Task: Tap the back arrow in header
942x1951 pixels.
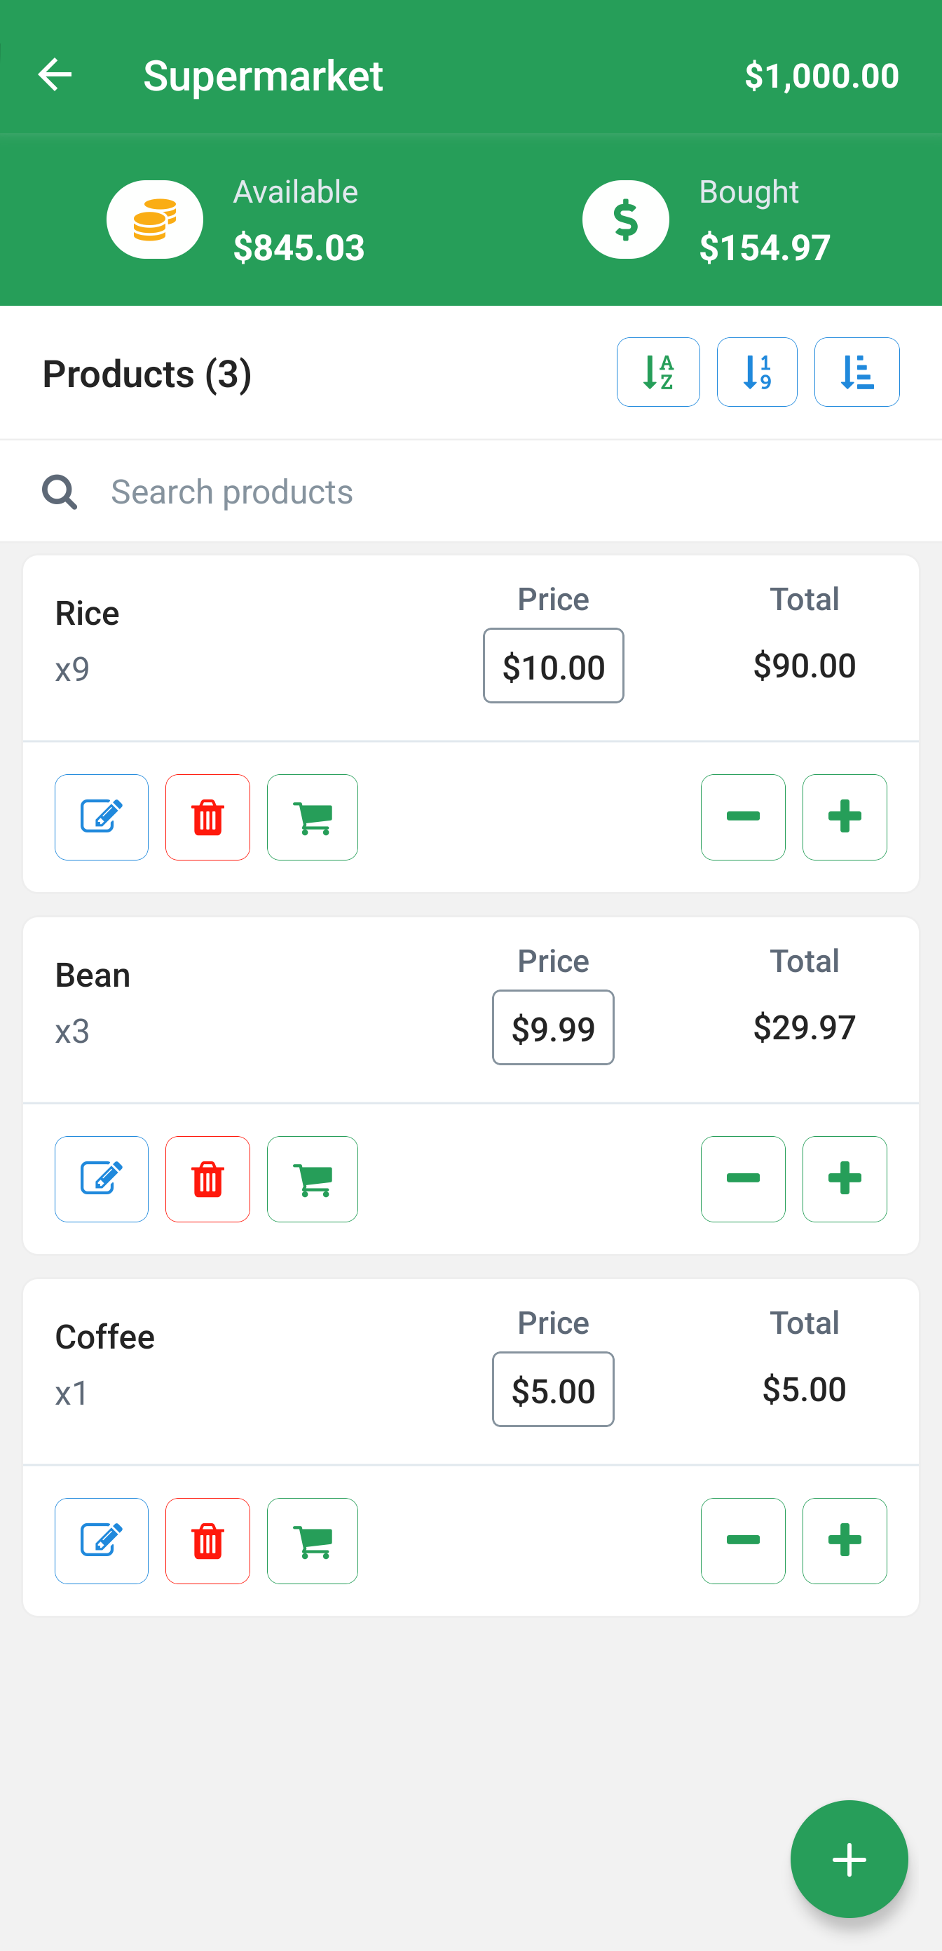Action: tap(55, 75)
